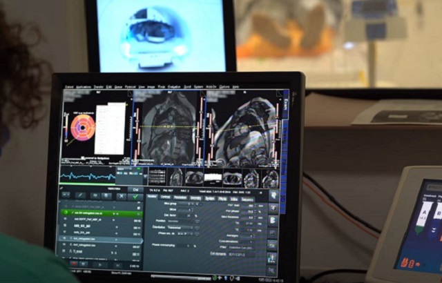Open the Contrast parameter tab
The width and height of the screenshot is (442, 283).
[x=165, y=197]
